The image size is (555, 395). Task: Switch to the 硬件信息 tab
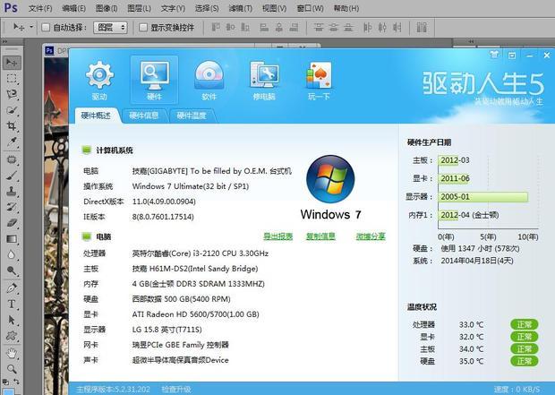[x=144, y=116]
